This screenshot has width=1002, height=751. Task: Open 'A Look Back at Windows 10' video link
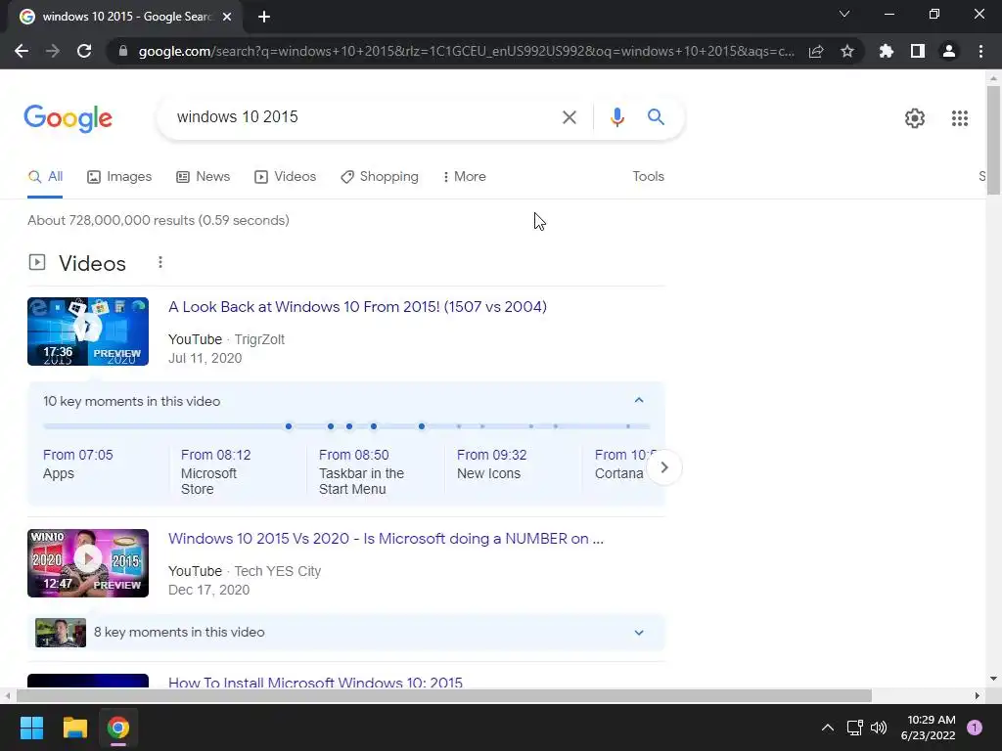[357, 307]
